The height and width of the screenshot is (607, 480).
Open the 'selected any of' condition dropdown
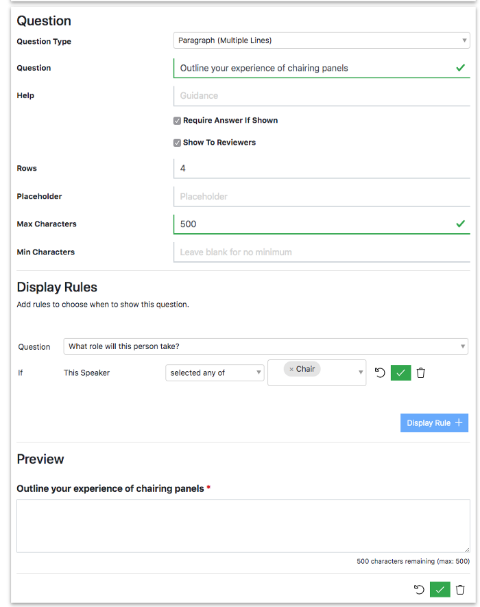pos(215,373)
